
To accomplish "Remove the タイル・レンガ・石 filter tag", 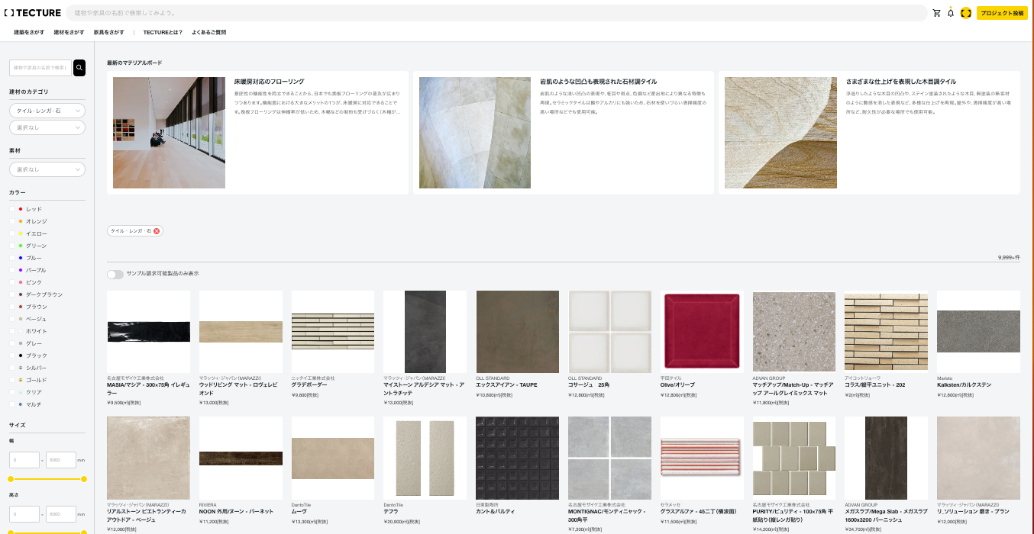I will (x=157, y=230).
